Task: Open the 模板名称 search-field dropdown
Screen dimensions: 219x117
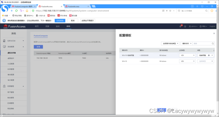Action: click(186, 44)
